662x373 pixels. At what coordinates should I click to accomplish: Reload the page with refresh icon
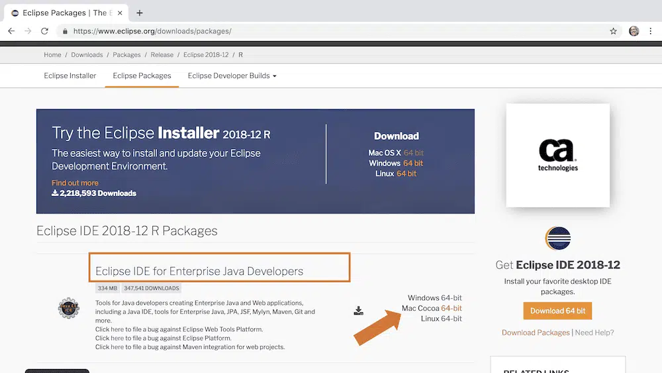[44, 31]
